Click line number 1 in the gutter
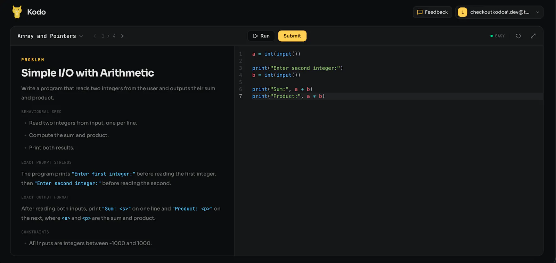 coord(240,54)
